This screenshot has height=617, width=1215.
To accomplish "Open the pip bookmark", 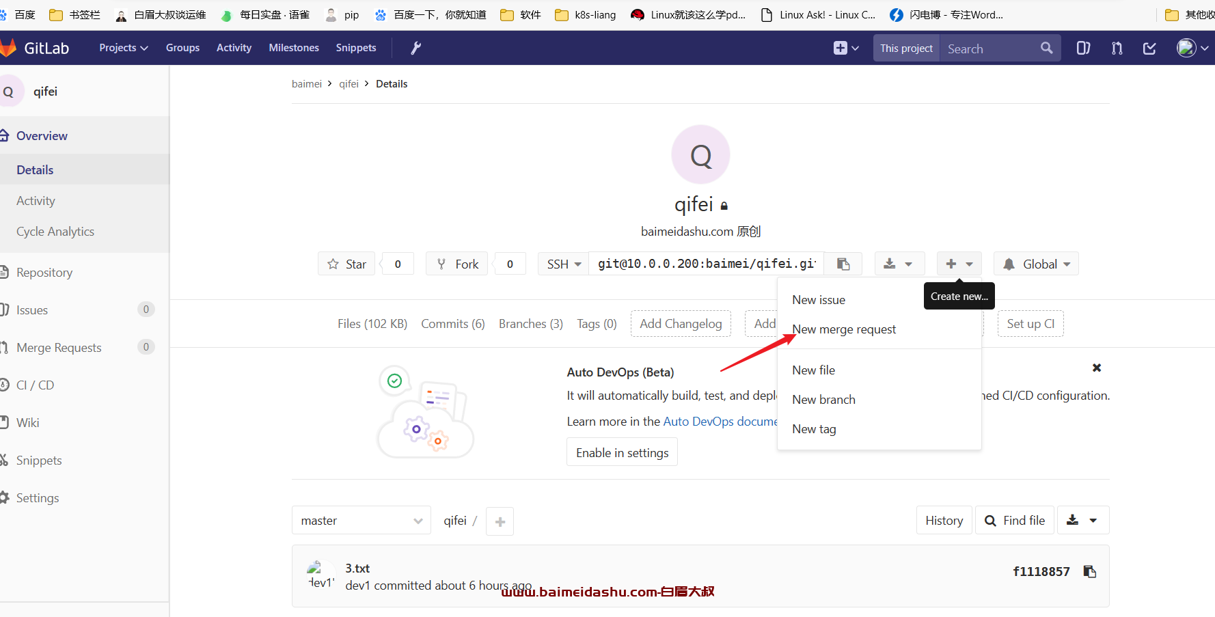I will point(342,15).
